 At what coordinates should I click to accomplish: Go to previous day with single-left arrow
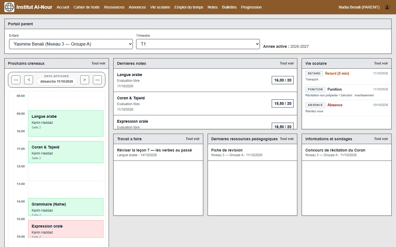click(x=29, y=80)
